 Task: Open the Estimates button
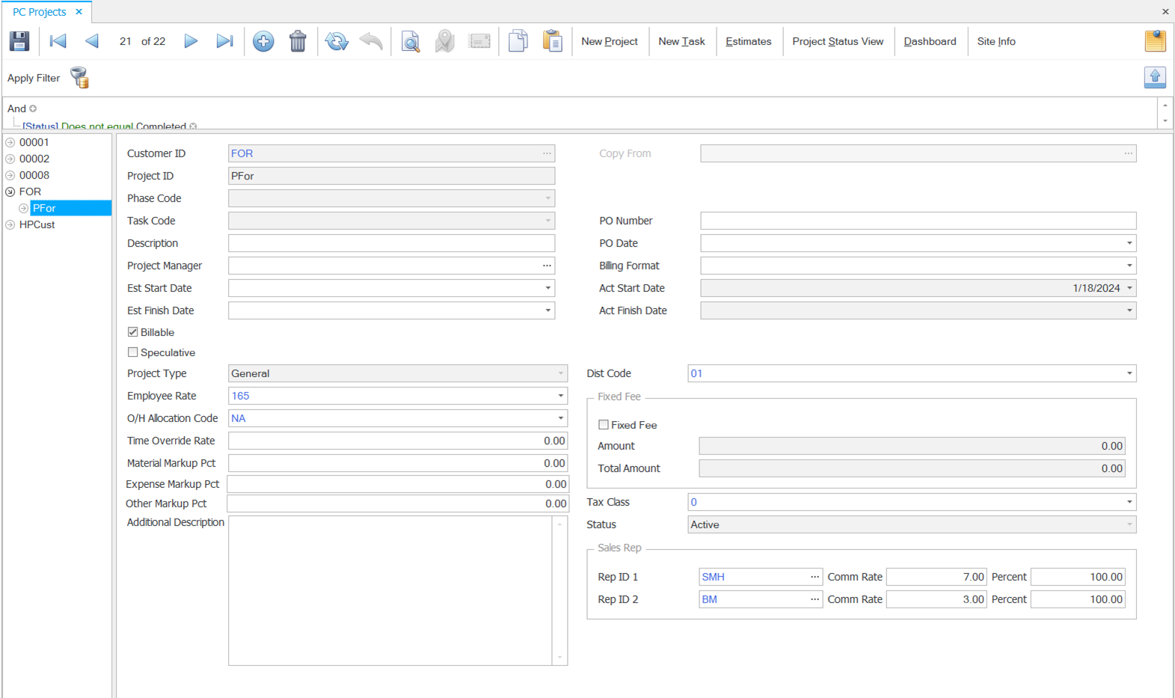click(748, 41)
